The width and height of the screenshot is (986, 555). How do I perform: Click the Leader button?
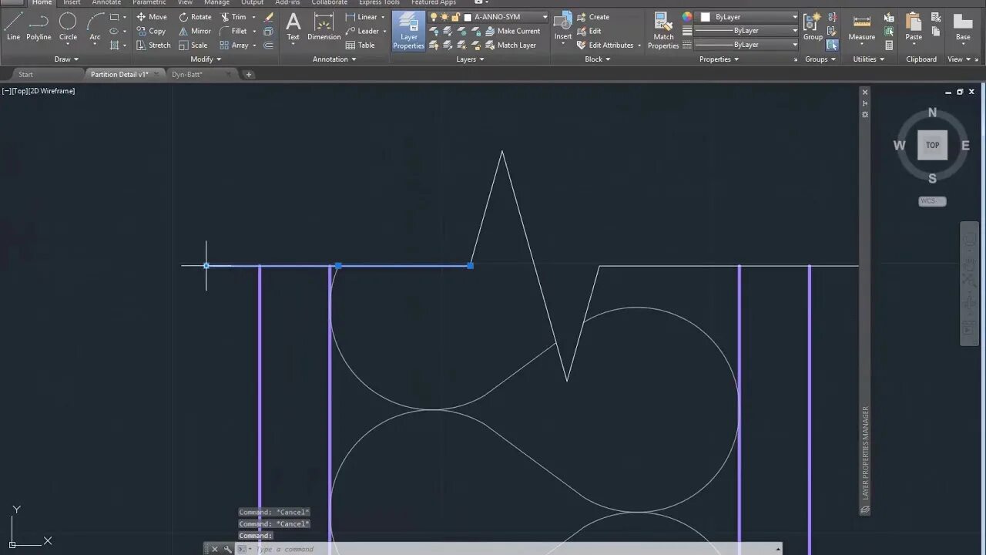tap(362, 31)
